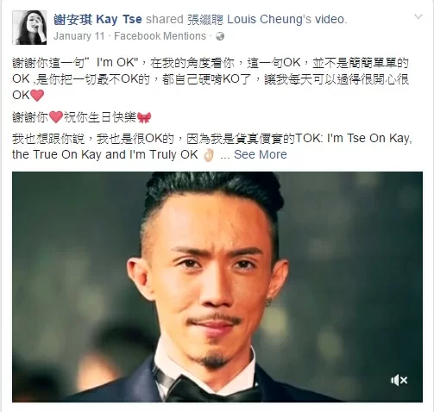Viewport: 434px width, 412px height.
Task: Click the 祝你生日快樂 birthday greeting text
Action: [100, 117]
